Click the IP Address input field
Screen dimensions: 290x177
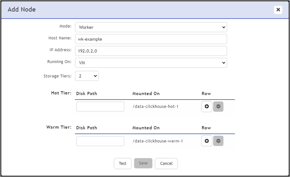click(x=151, y=51)
